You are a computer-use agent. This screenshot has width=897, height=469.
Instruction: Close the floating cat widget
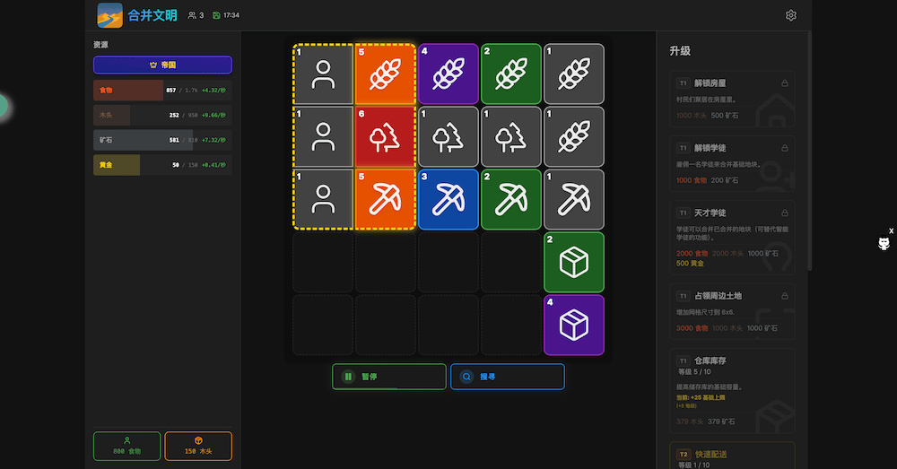pos(891,230)
